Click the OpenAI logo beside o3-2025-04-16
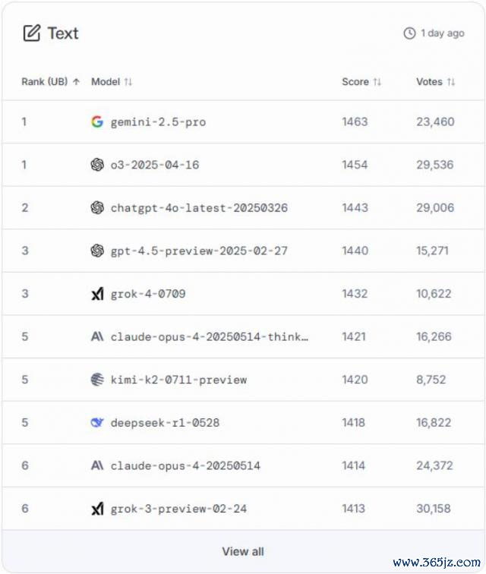This screenshot has height=574, width=486. point(97,165)
